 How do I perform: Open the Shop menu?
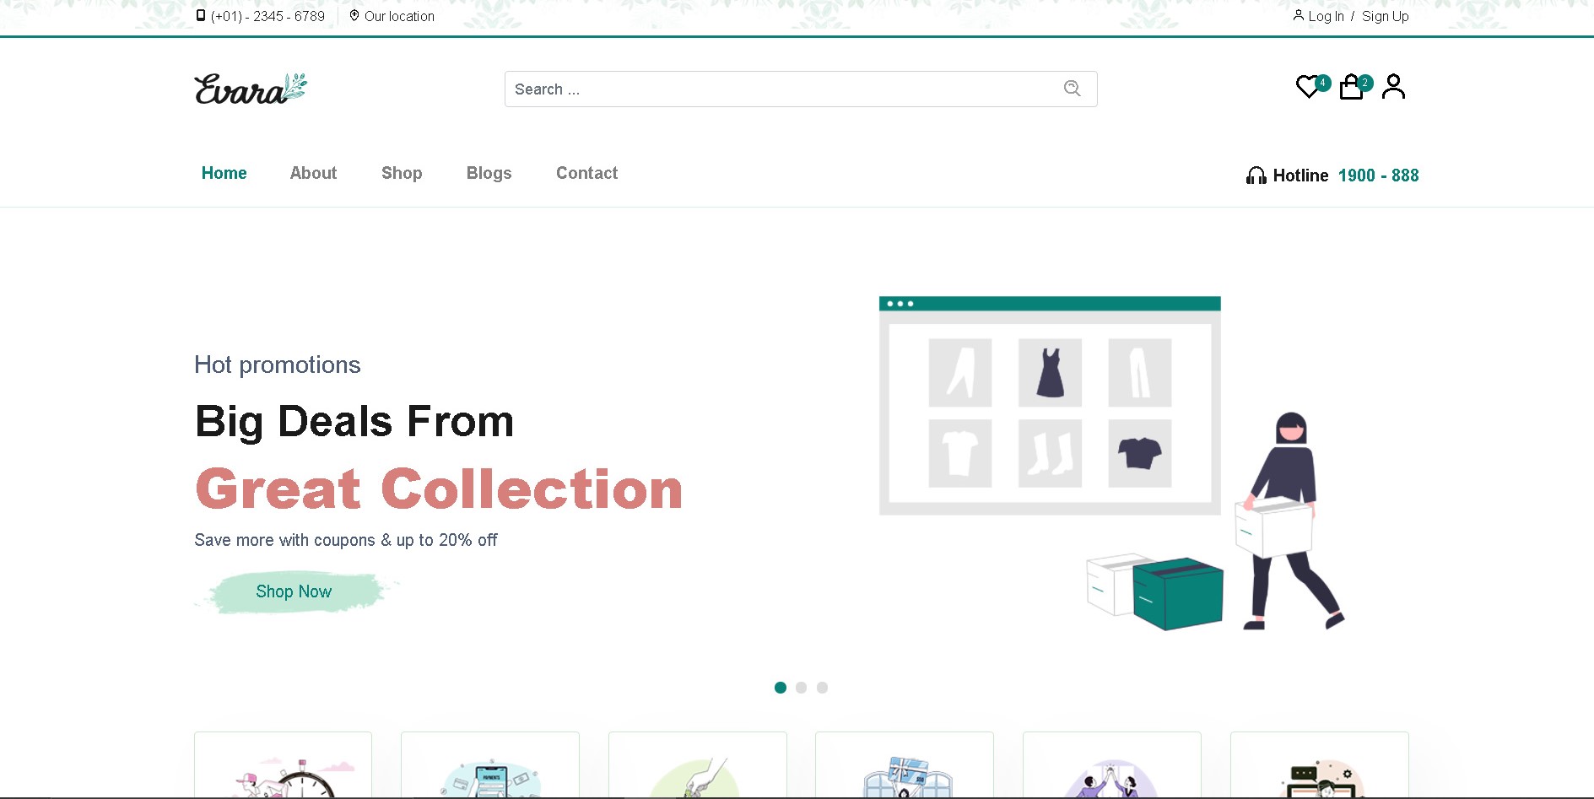point(402,173)
